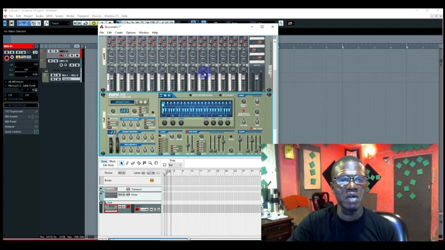Save the NN-19 patch with disk icon
Viewport: 445px width, 250px height.
[145, 102]
